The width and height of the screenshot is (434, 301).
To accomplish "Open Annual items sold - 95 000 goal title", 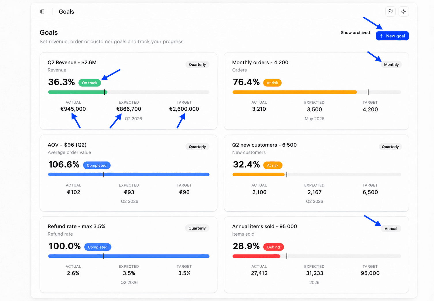I will pos(265,226).
